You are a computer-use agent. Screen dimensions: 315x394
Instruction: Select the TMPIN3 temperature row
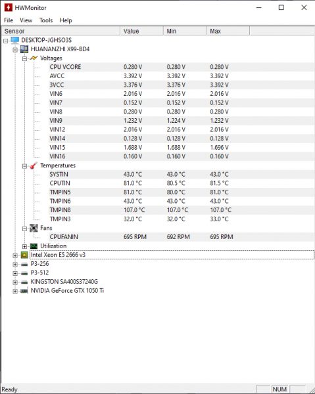click(181, 219)
